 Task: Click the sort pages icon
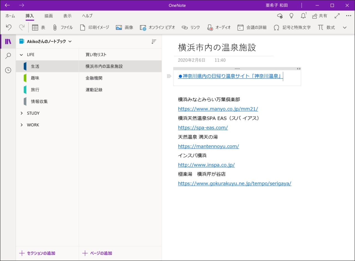154,41
